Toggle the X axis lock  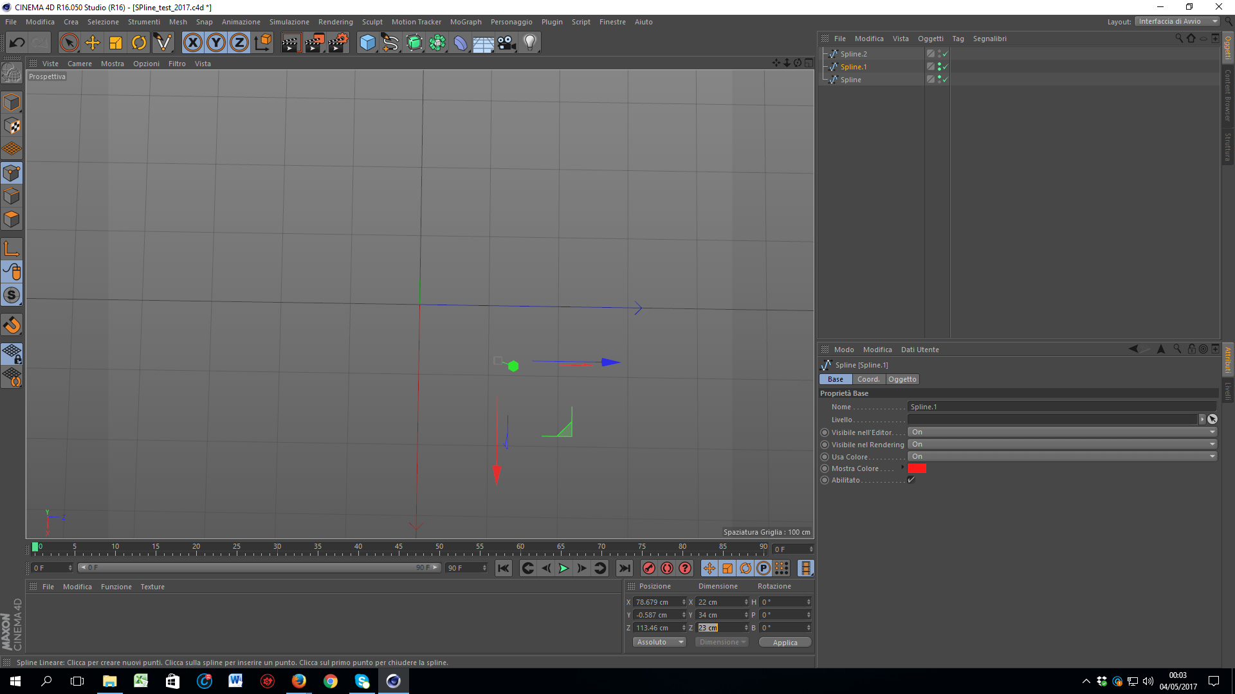[192, 43]
